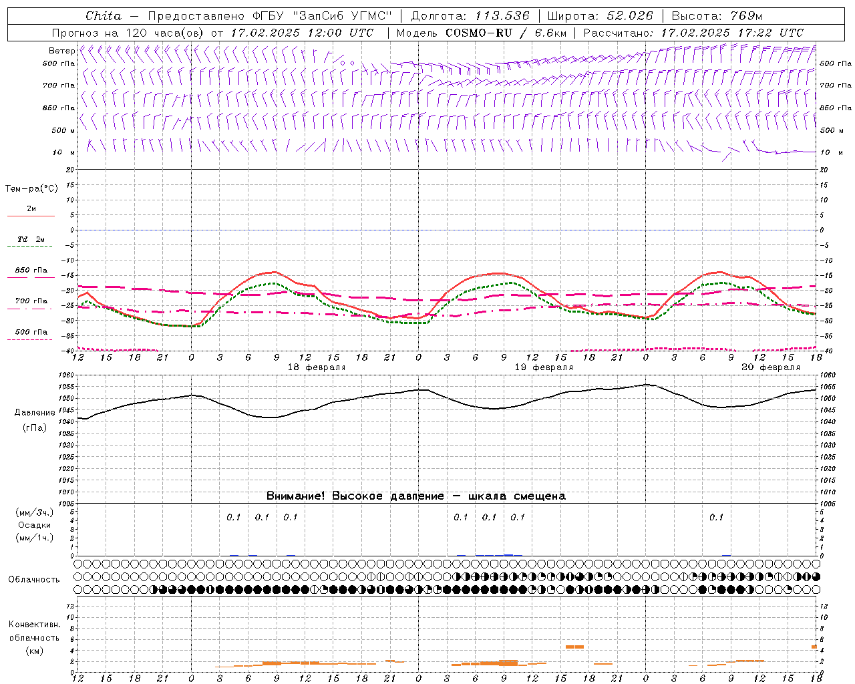Viewport: 855px width, 684px height.
Task: Click the "(мм/3ч.)" precipitation unit label
Action: click(35, 512)
